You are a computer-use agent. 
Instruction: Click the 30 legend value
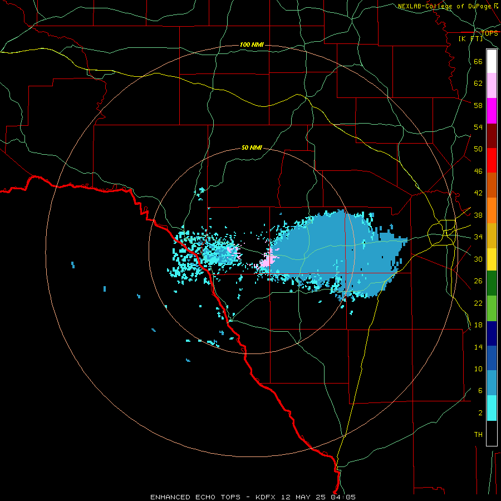coord(478,259)
